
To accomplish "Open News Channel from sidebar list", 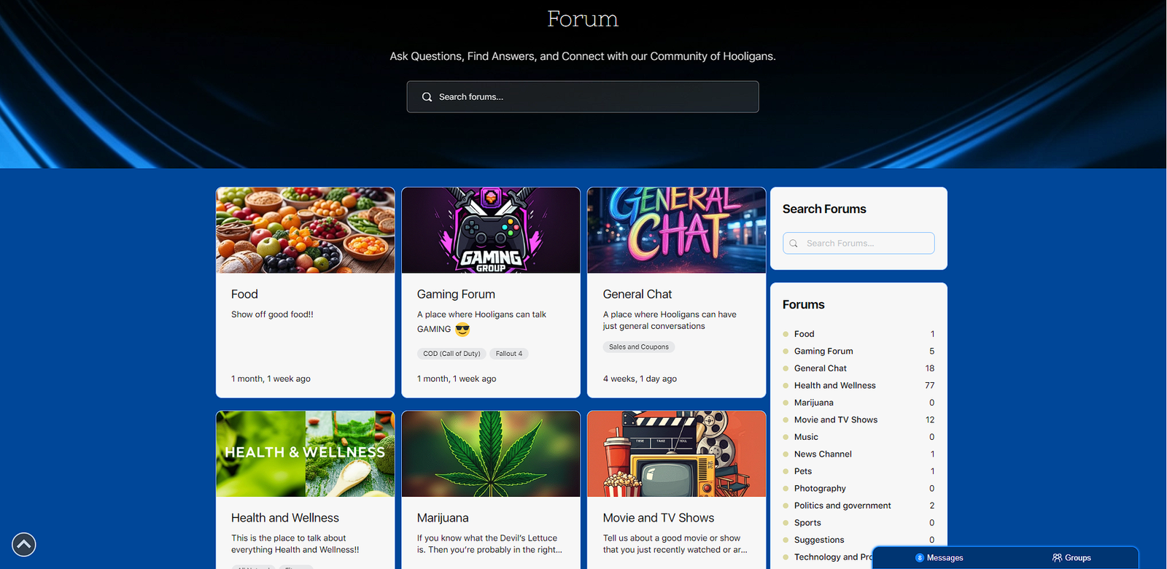I will coord(822,454).
